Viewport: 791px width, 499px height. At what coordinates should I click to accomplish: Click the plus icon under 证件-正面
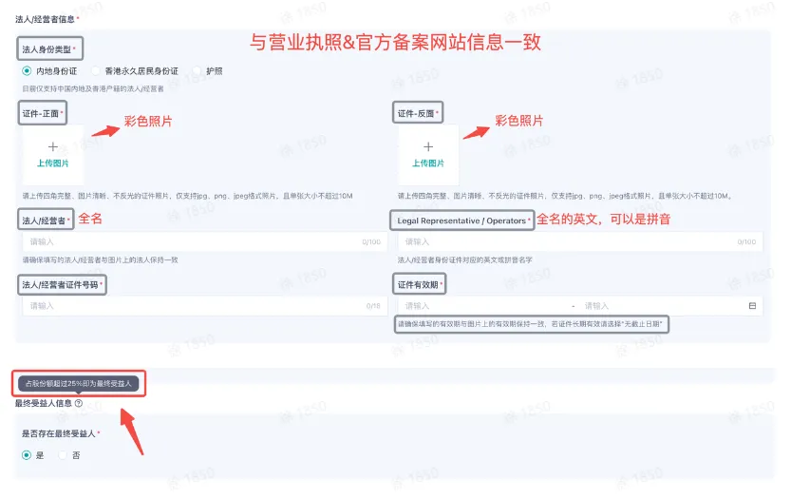point(53,146)
